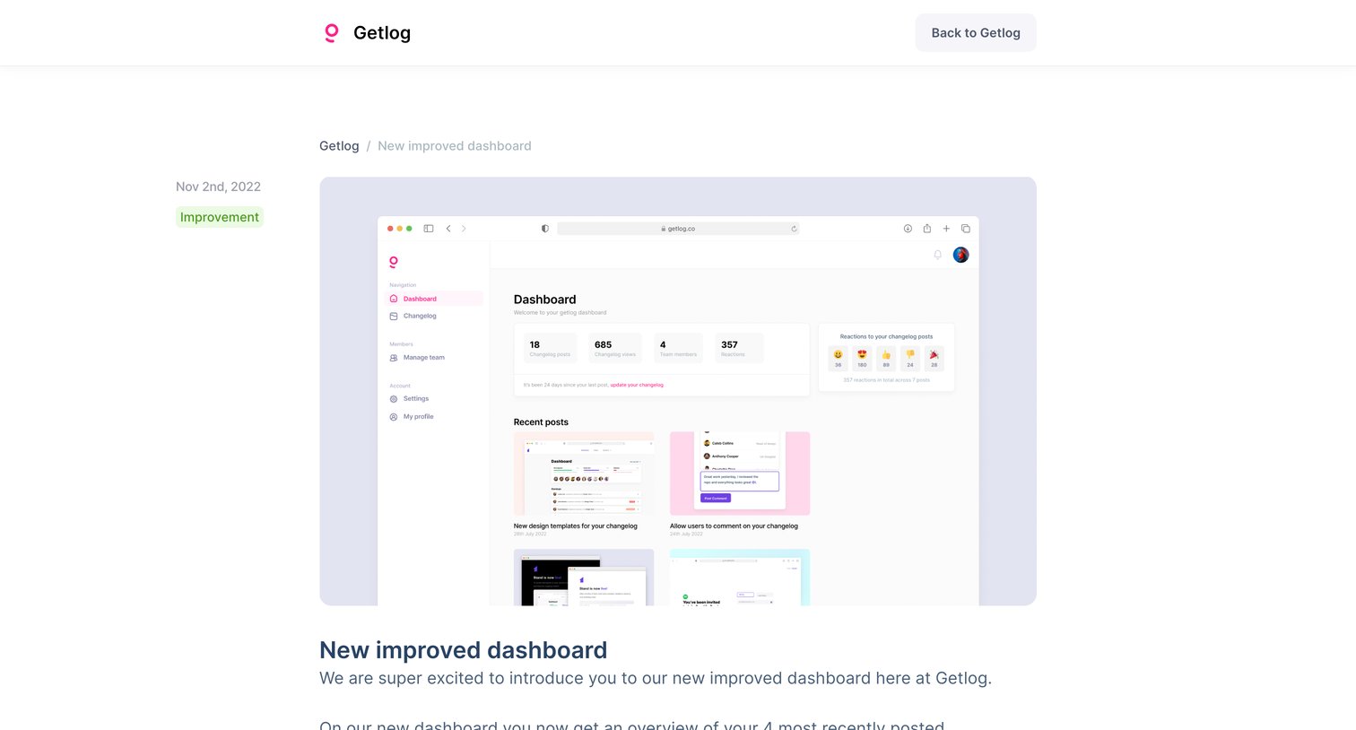Click the heart-eyes emoji reaction with 180
The width and height of the screenshot is (1356, 730).
[x=862, y=359]
